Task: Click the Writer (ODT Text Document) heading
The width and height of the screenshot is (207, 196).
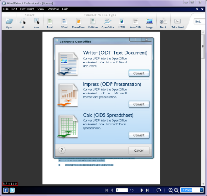Action: click(115, 53)
